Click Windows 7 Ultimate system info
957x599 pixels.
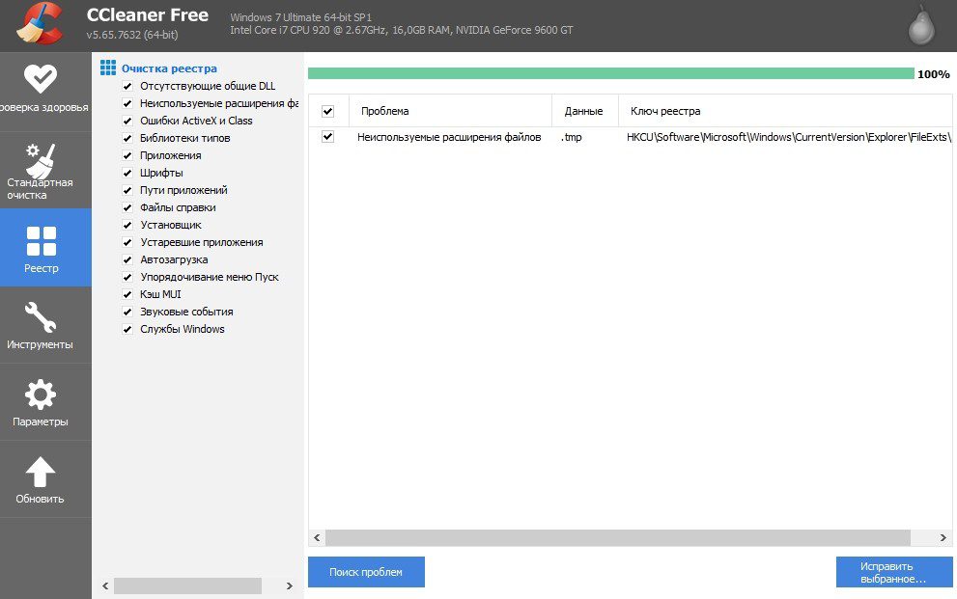coord(301,17)
